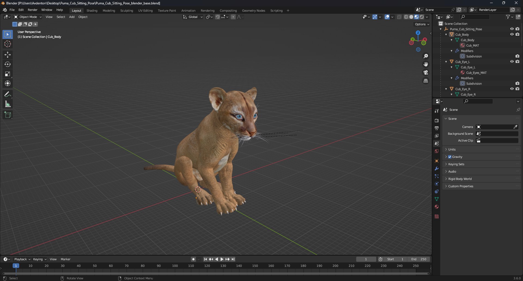Viewport: 523px width, 281px height.
Task: Toggle snapping magnet
Action: [217, 17]
